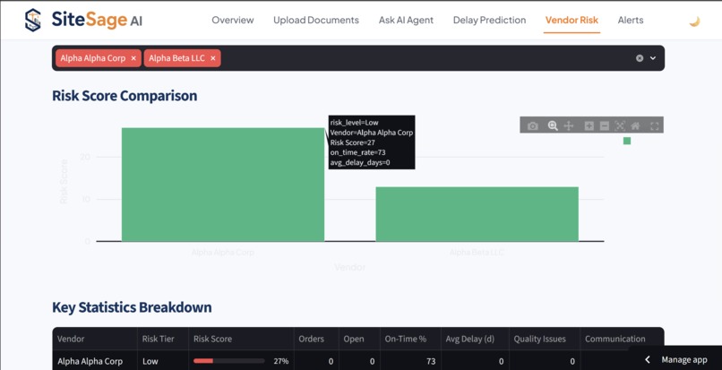Zoom in on the chart
The width and height of the screenshot is (722, 370).
(589, 125)
